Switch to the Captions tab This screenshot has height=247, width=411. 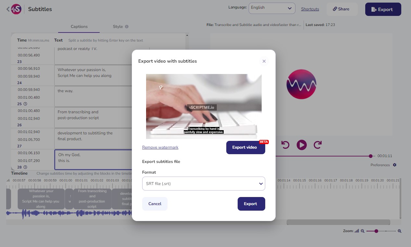79,27
